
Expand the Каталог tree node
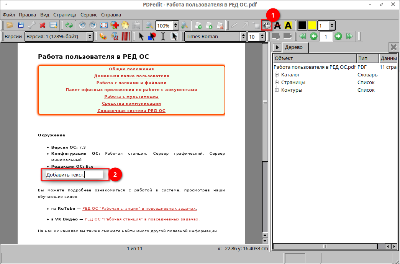[277, 75]
